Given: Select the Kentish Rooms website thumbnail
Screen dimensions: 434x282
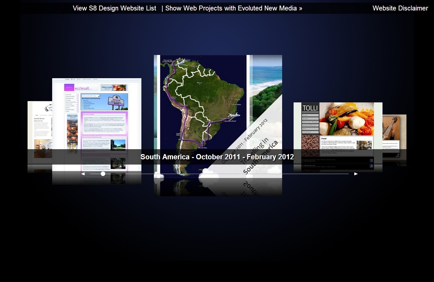Looking at the screenshot, I should pyautogui.click(x=40, y=128).
